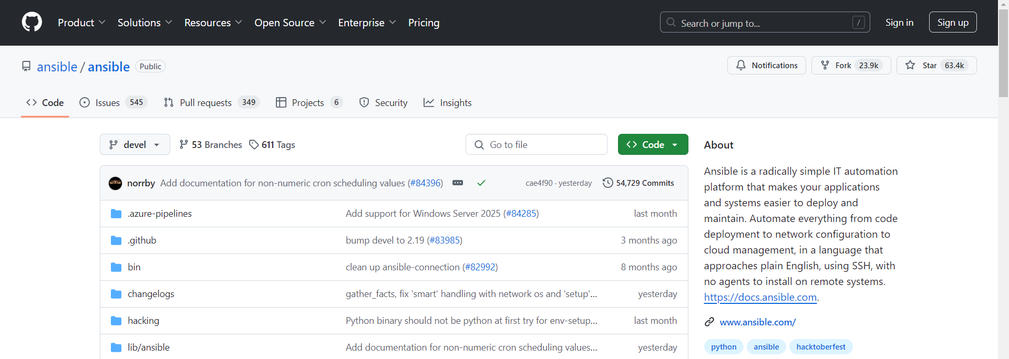The image size is (1009, 359).
Task: Click the norrby avatar image
Action: pyautogui.click(x=116, y=183)
